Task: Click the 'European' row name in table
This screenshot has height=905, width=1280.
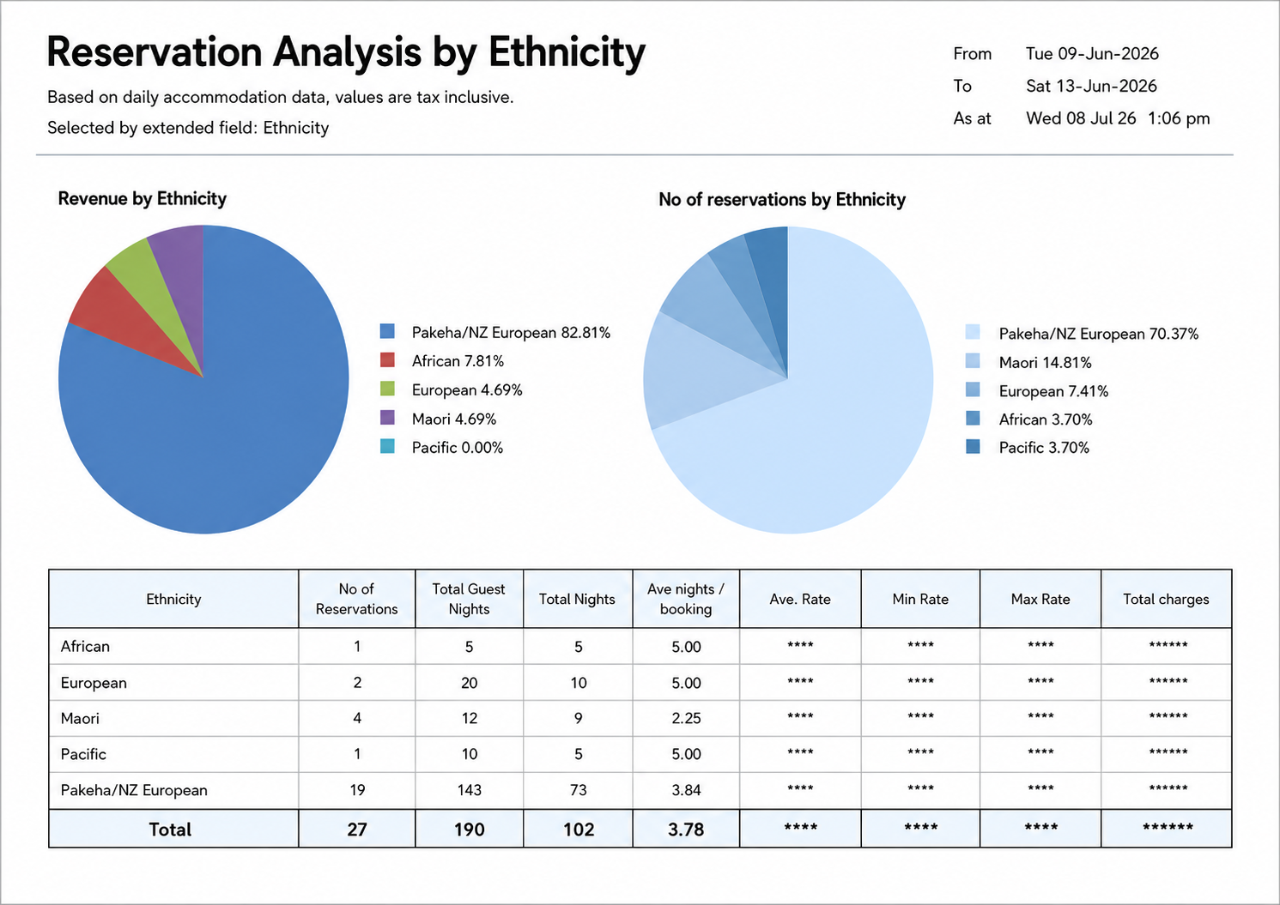Action: tap(94, 683)
